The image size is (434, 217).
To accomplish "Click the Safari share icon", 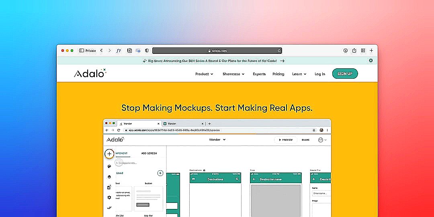I will click(x=354, y=50).
